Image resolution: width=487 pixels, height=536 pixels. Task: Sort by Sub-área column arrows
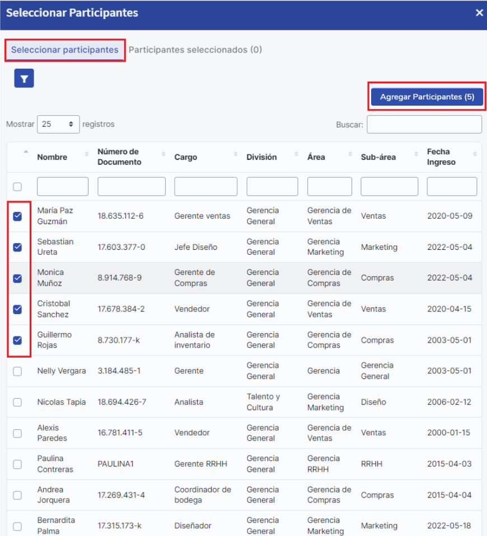click(416, 154)
